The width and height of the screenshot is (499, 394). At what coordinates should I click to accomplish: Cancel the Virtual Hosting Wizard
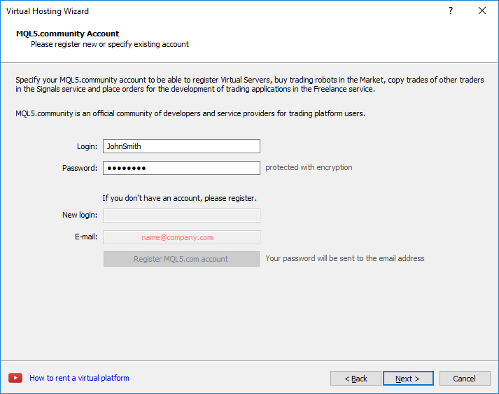coord(465,379)
